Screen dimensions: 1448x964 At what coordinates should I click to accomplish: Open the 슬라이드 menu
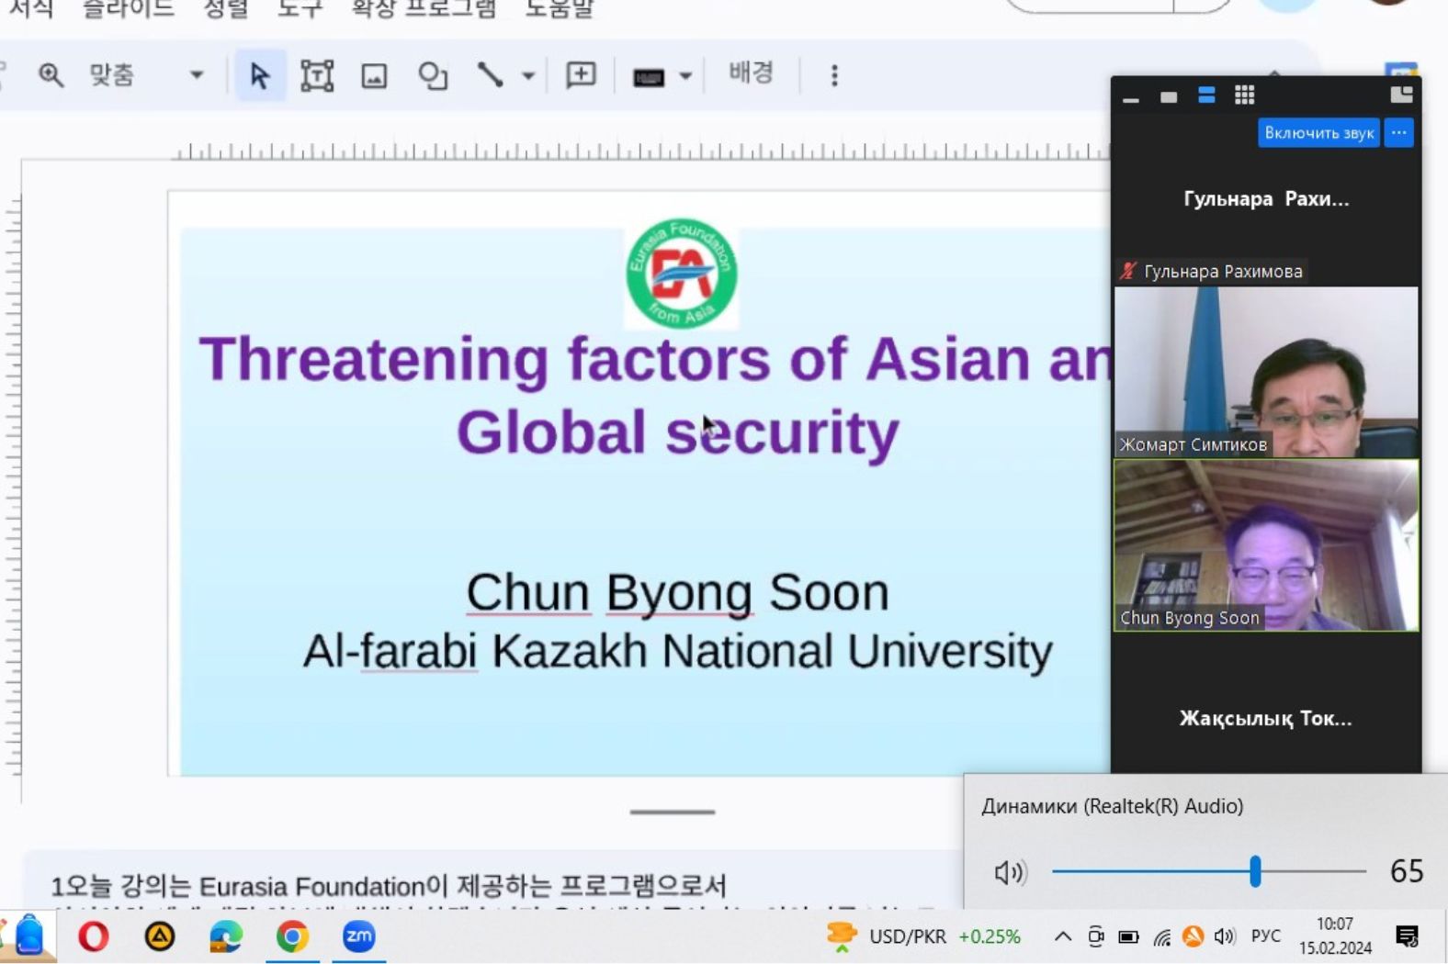click(128, 9)
